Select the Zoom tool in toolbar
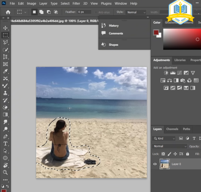 [5, 172]
